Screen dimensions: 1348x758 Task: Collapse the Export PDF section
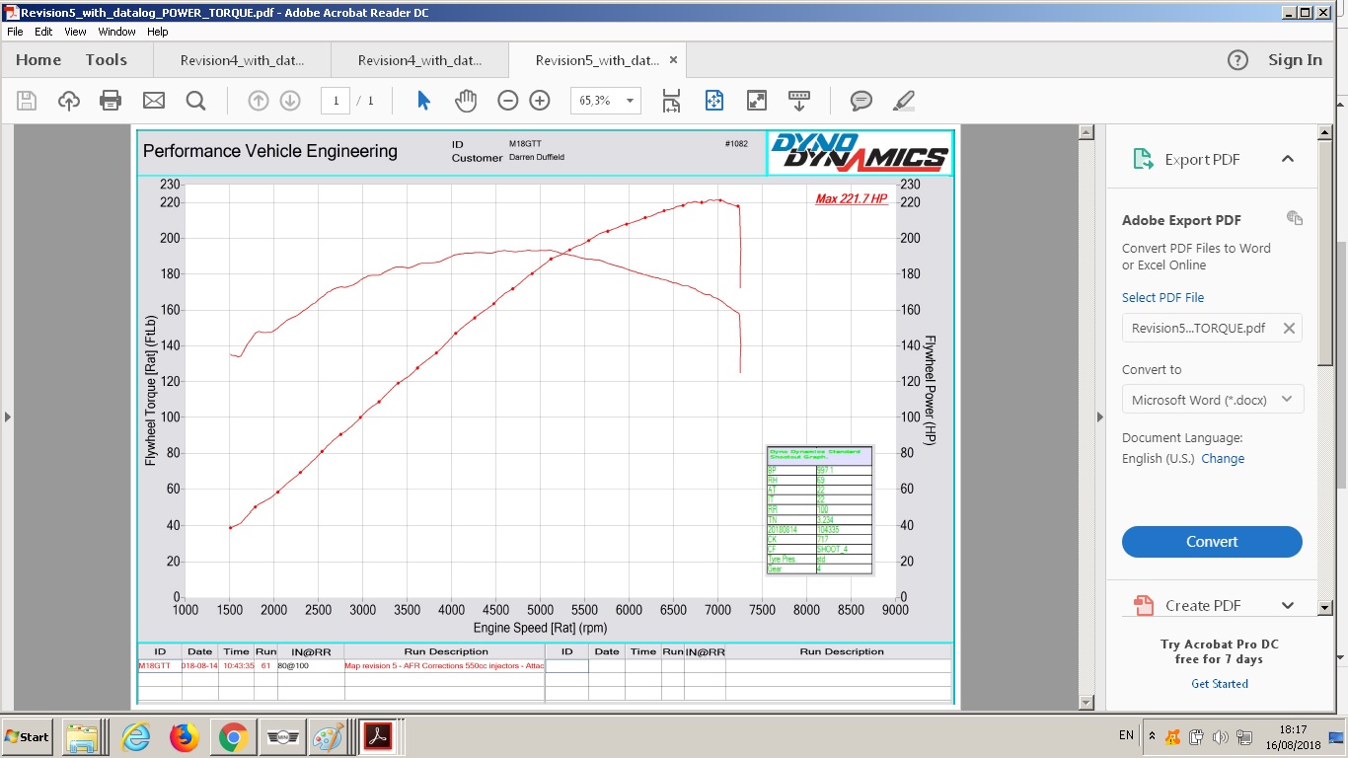tap(1287, 159)
